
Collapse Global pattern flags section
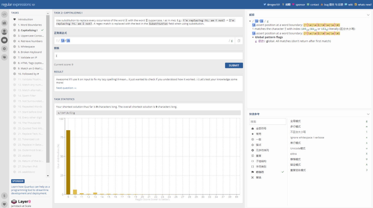pos(253,37)
